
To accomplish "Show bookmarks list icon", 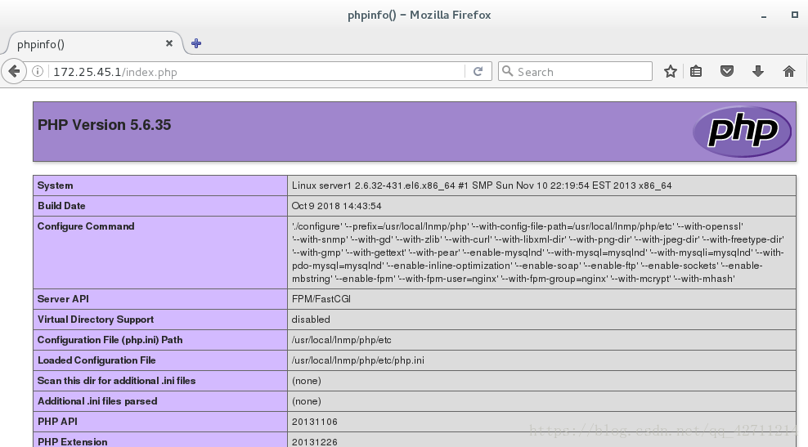I will (x=696, y=71).
